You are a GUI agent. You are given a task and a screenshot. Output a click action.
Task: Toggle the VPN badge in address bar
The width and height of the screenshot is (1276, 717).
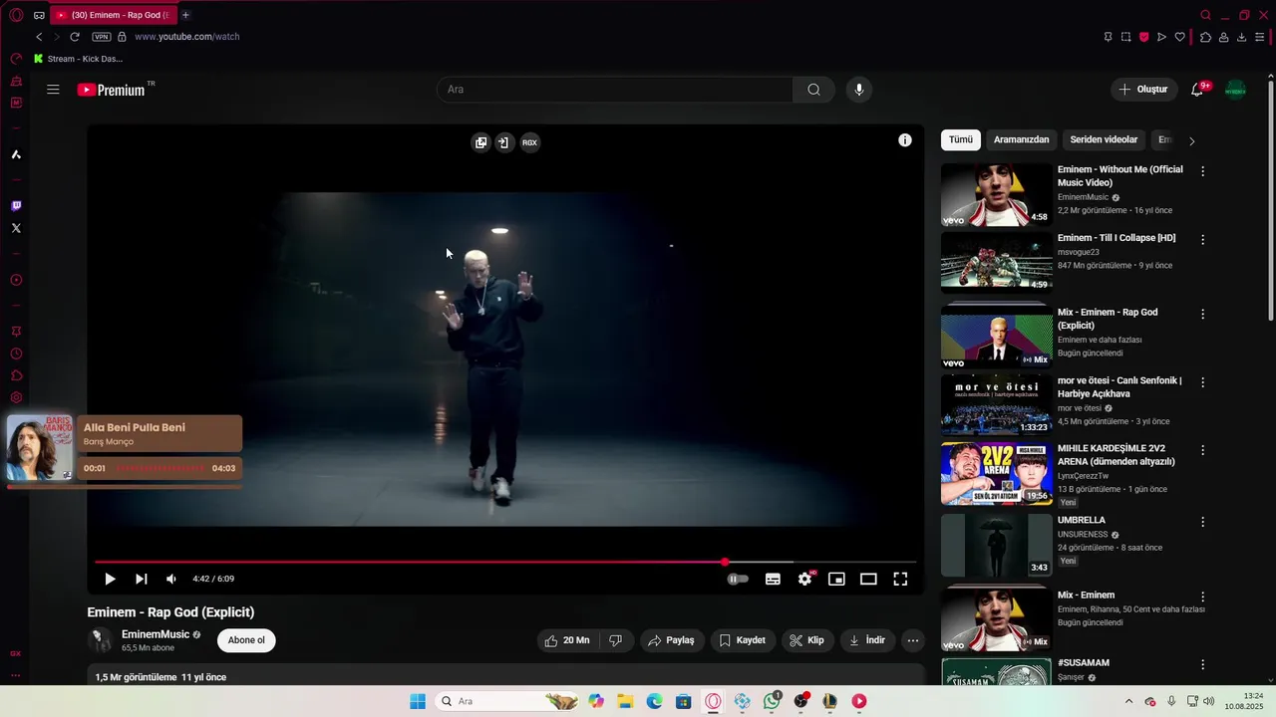tap(102, 37)
